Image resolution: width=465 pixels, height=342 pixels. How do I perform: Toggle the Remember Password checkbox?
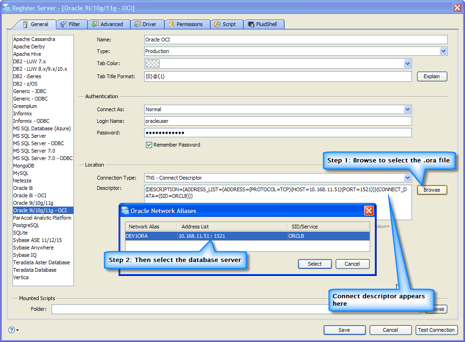[149, 145]
